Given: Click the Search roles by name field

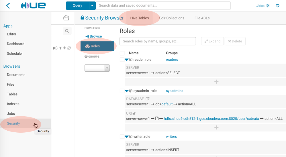Looking at the screenshot, I should pos(158,41).
